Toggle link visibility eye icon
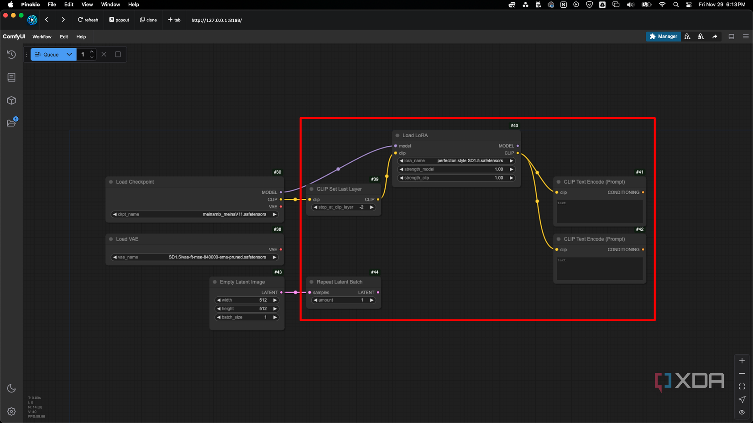Screen dimensions: 753x423 pos(742,413)
